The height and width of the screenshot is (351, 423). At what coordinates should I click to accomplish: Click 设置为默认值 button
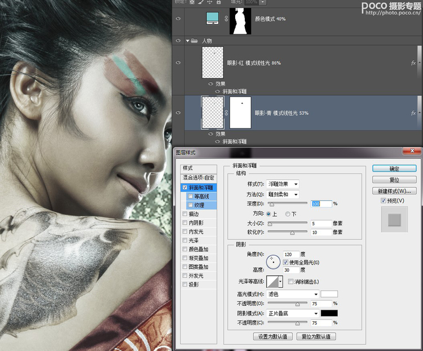click(x=273, y=336)
